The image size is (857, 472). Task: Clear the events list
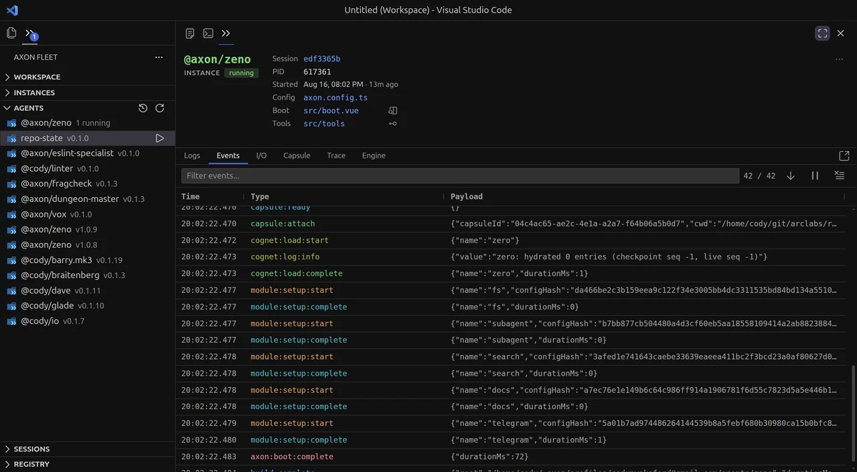point(839,175)
